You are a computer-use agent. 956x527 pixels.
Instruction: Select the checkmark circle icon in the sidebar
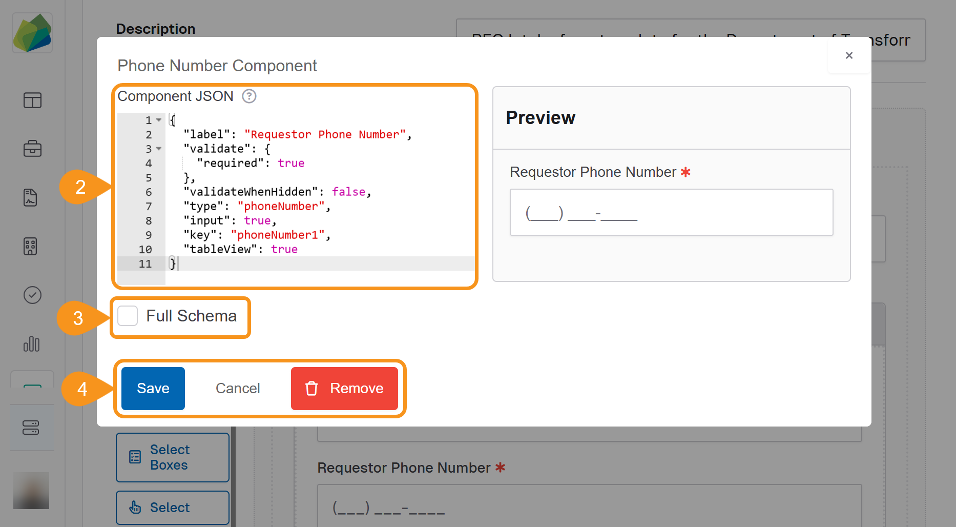[32, 295]
